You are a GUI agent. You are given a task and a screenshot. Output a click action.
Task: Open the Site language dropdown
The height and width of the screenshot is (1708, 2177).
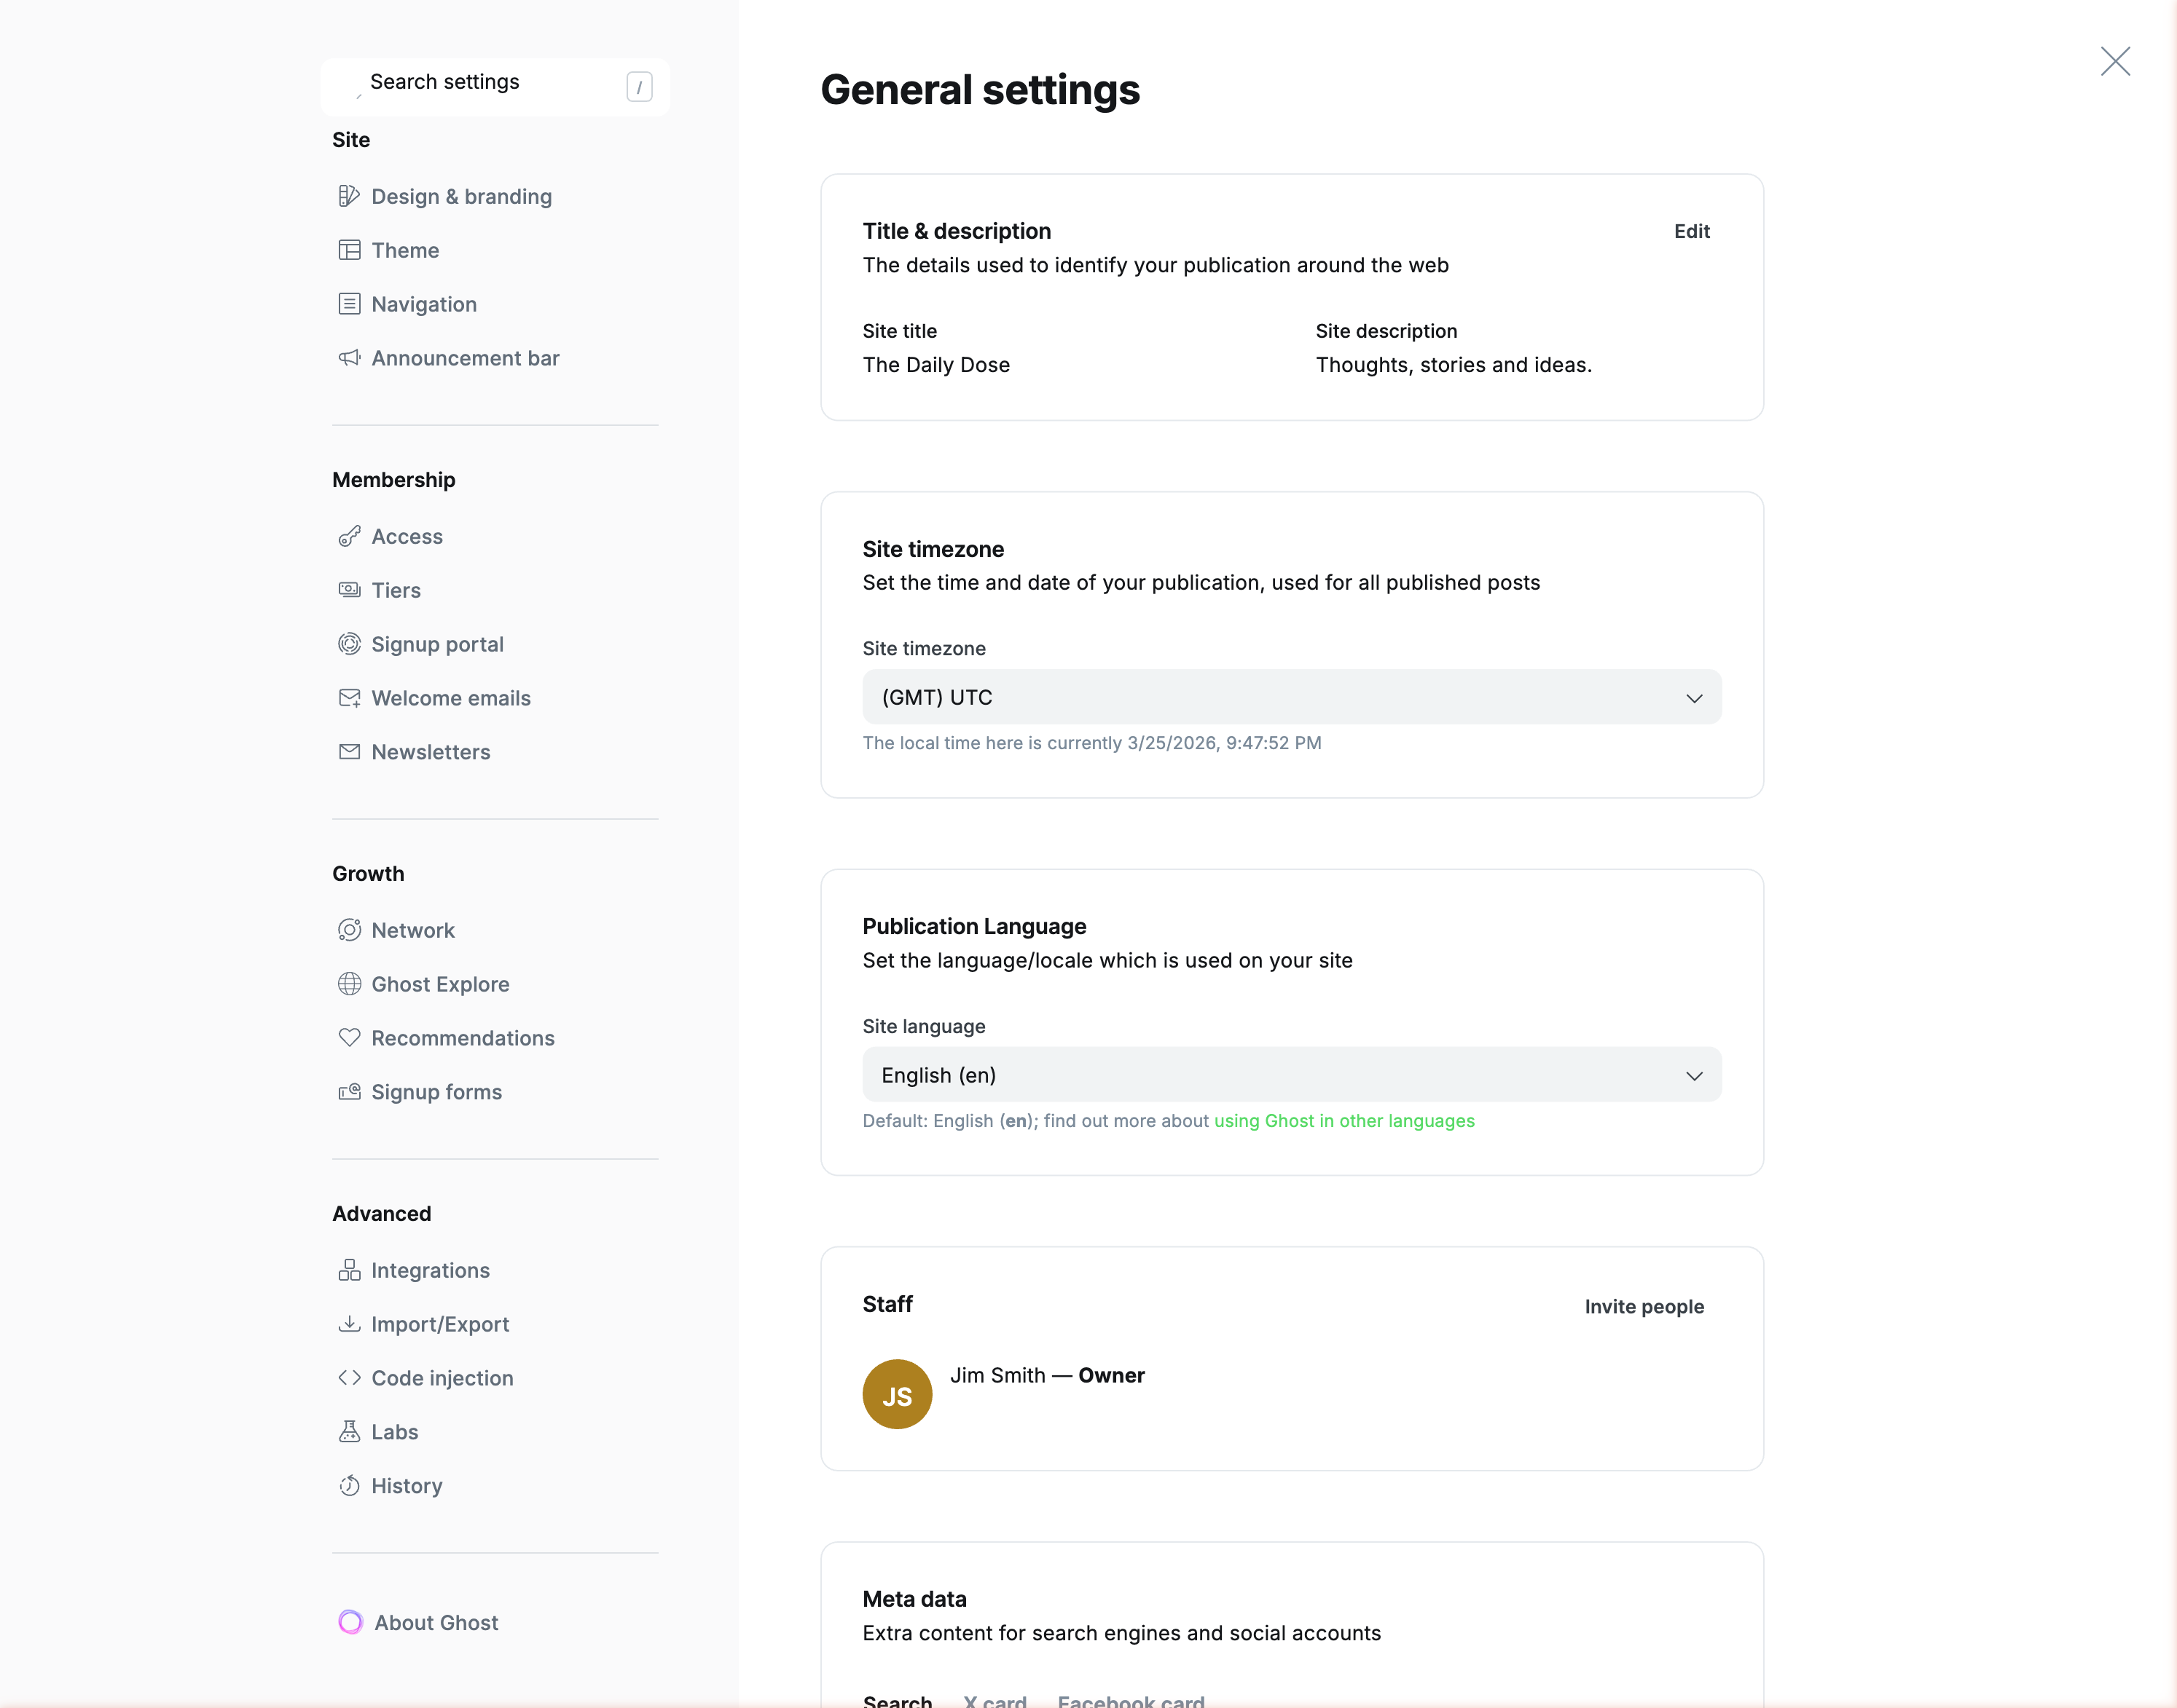point(1290,1075)
